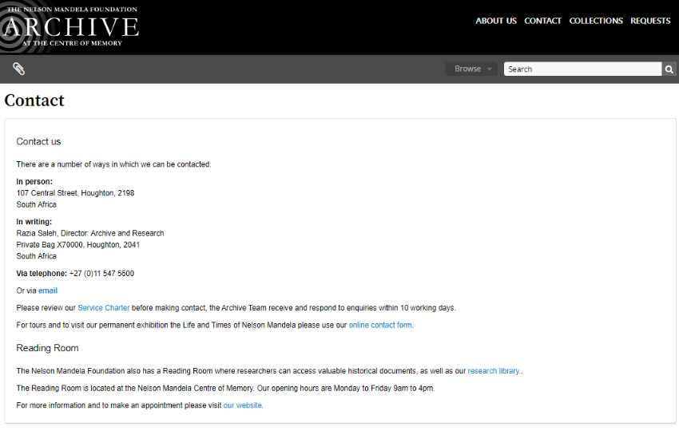679x431 pixels.
Task: Open the Service Charter link
Action: pyautogui.click(x=104, y=308)
